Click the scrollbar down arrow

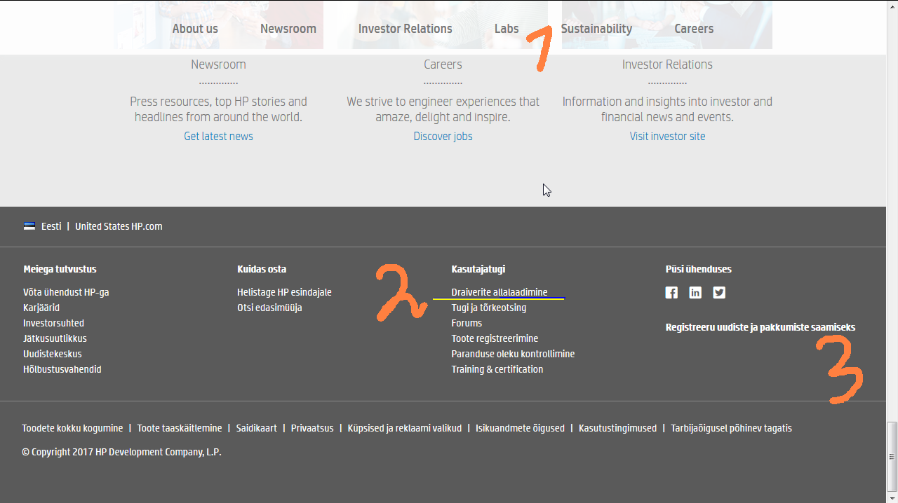click(892, 497)
